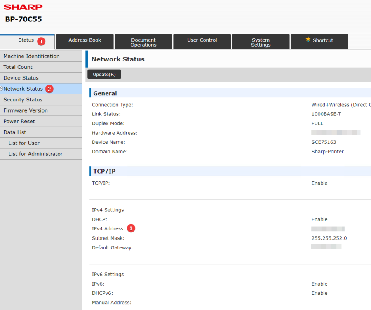
Task: Click the star icon on Shortcut tab
Action: tap(308, 40)
